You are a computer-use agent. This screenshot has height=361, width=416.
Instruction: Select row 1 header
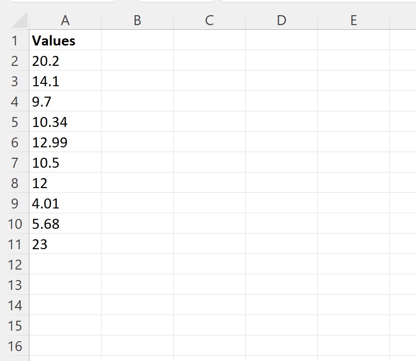(x=16, y=40)
